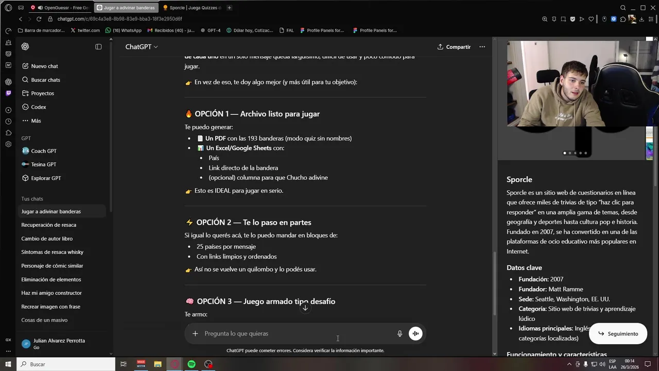Go back to the previous page
659x371 pixels.
(x=20, y=19)
